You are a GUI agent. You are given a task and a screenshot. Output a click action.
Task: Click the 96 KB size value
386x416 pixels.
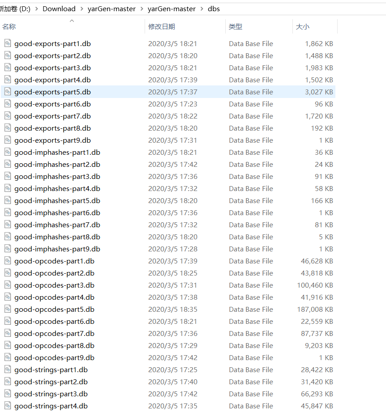click(324, 104)
